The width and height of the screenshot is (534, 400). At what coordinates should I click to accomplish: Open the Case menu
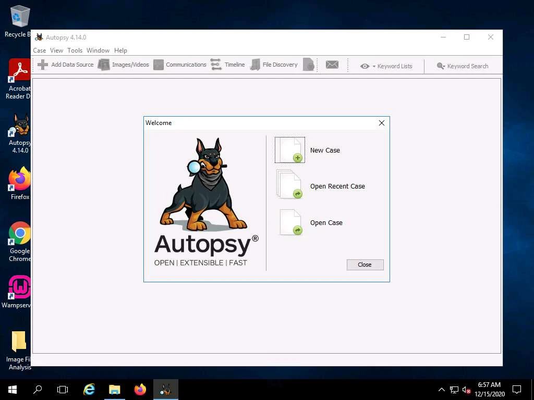pos(40,51)
